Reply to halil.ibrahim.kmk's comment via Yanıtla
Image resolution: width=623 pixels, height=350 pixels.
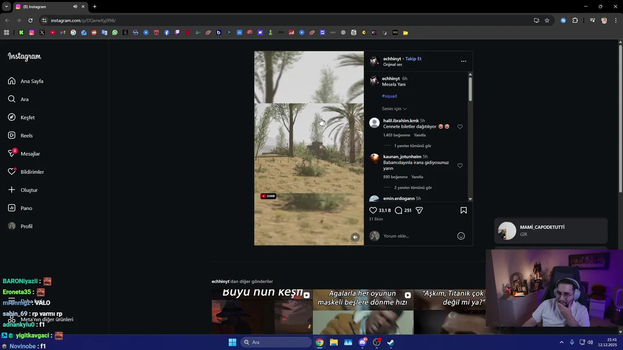(420, 135)
